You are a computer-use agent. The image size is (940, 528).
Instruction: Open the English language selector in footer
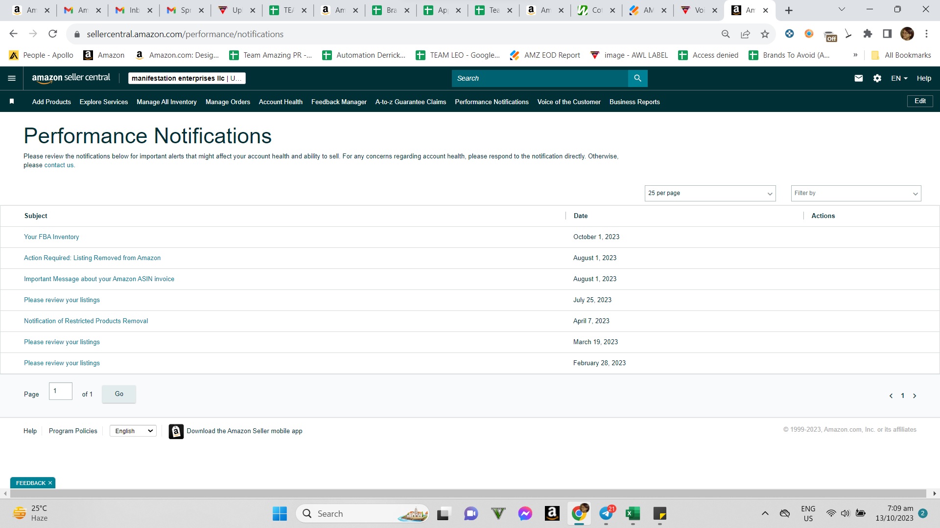pyautogui.click(x=133, y=431)
